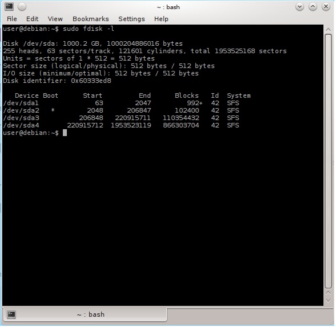Click the terminal window icon in title bar
This screenshot has width=336, height=327.
click(9, 7)
